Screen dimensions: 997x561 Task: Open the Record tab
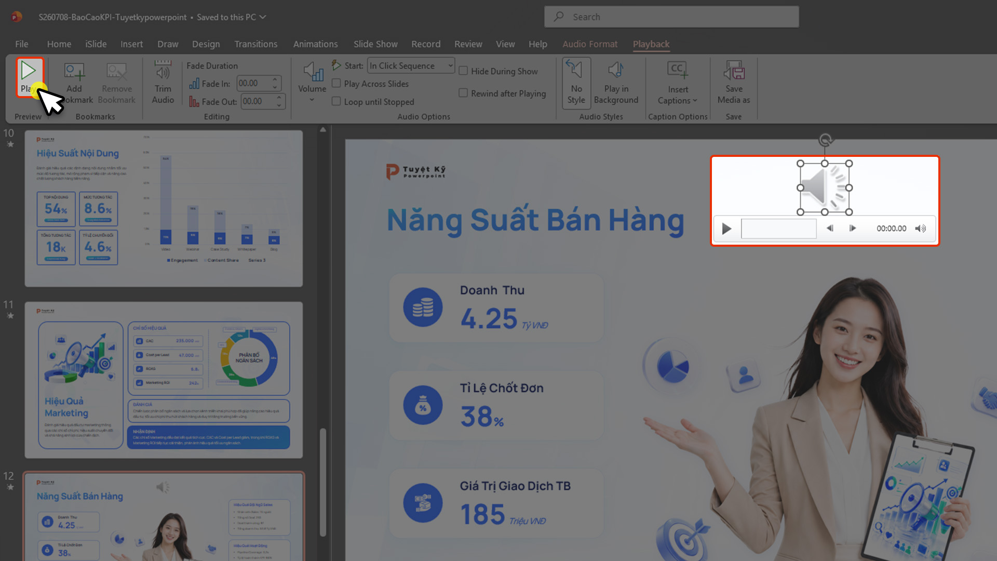click(426, 44)
